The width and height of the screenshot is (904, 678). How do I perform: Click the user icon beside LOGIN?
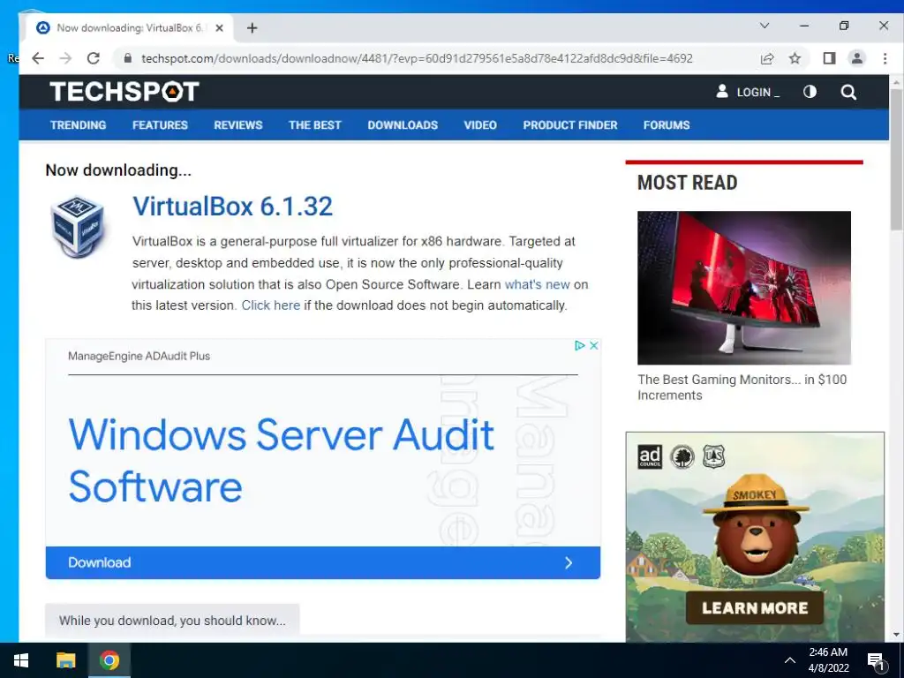tap(722, 92)
